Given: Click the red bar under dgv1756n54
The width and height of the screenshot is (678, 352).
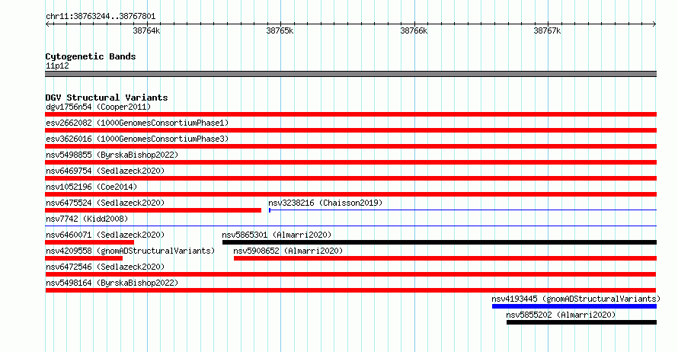Looking at the screenshot, I should pyautogui.click(x=350, y=114).
